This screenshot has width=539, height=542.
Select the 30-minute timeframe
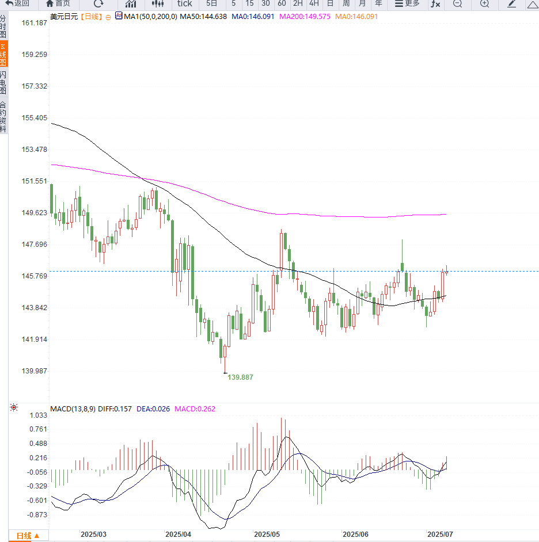click(265, 3)
